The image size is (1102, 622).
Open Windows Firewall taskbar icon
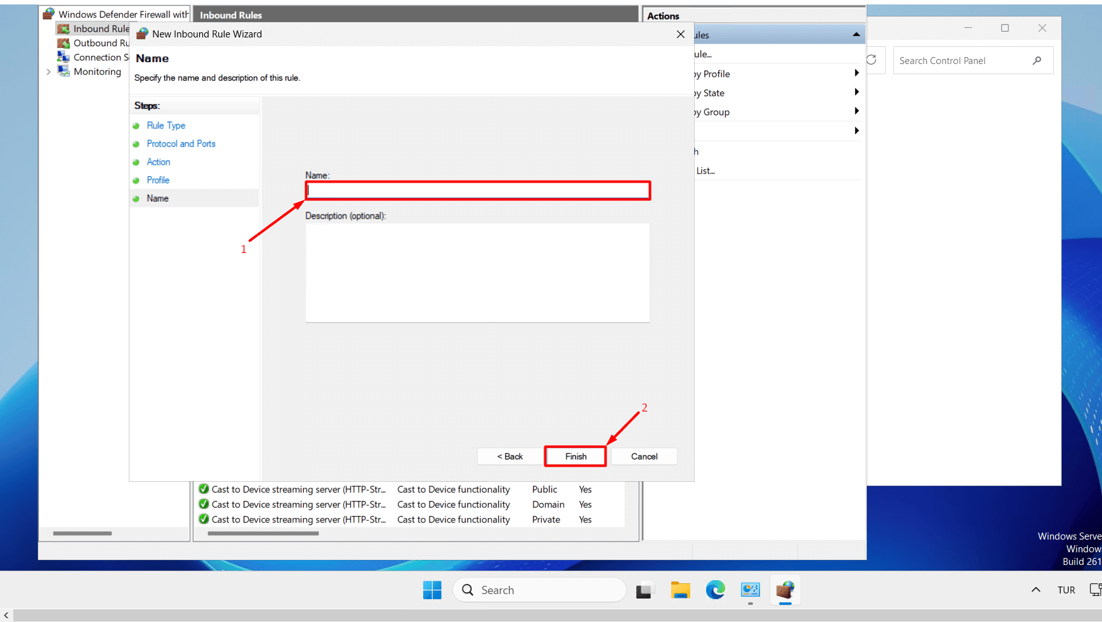click(785, 590)
